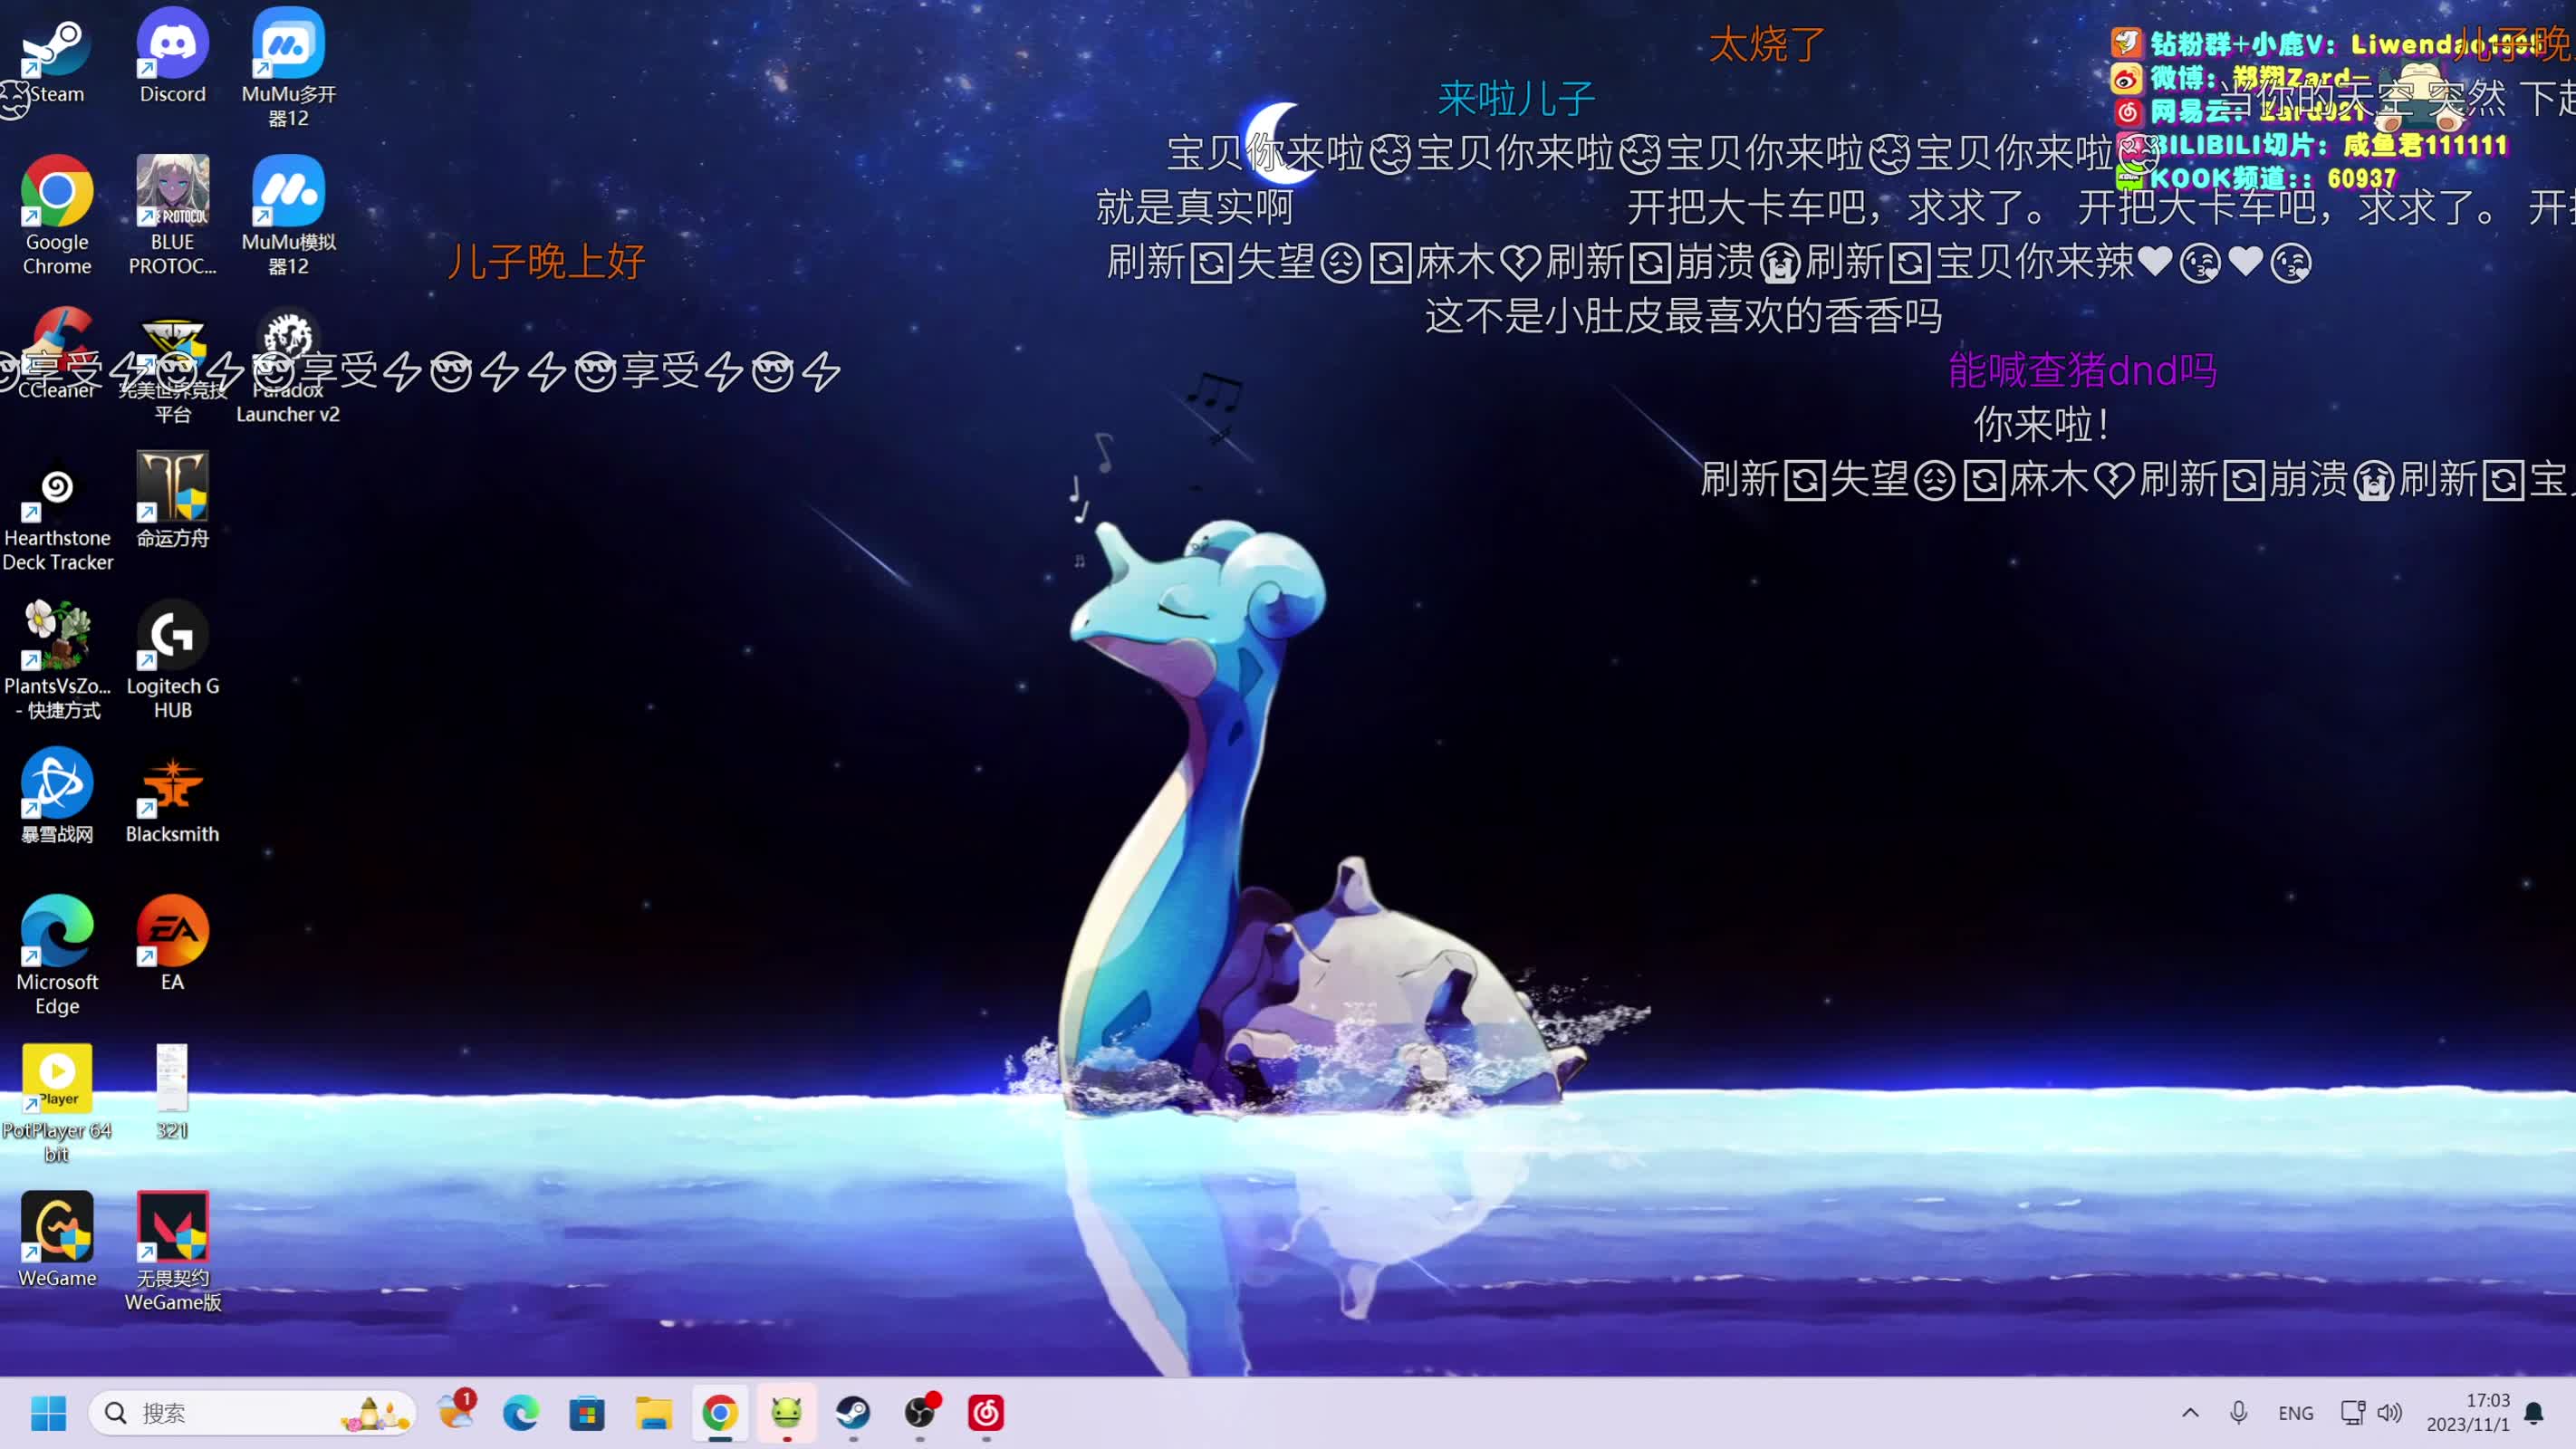Open WeGame desktop shortcut
Viewport: 2576px width, 1449px height.
click(x=57, y=1228)
